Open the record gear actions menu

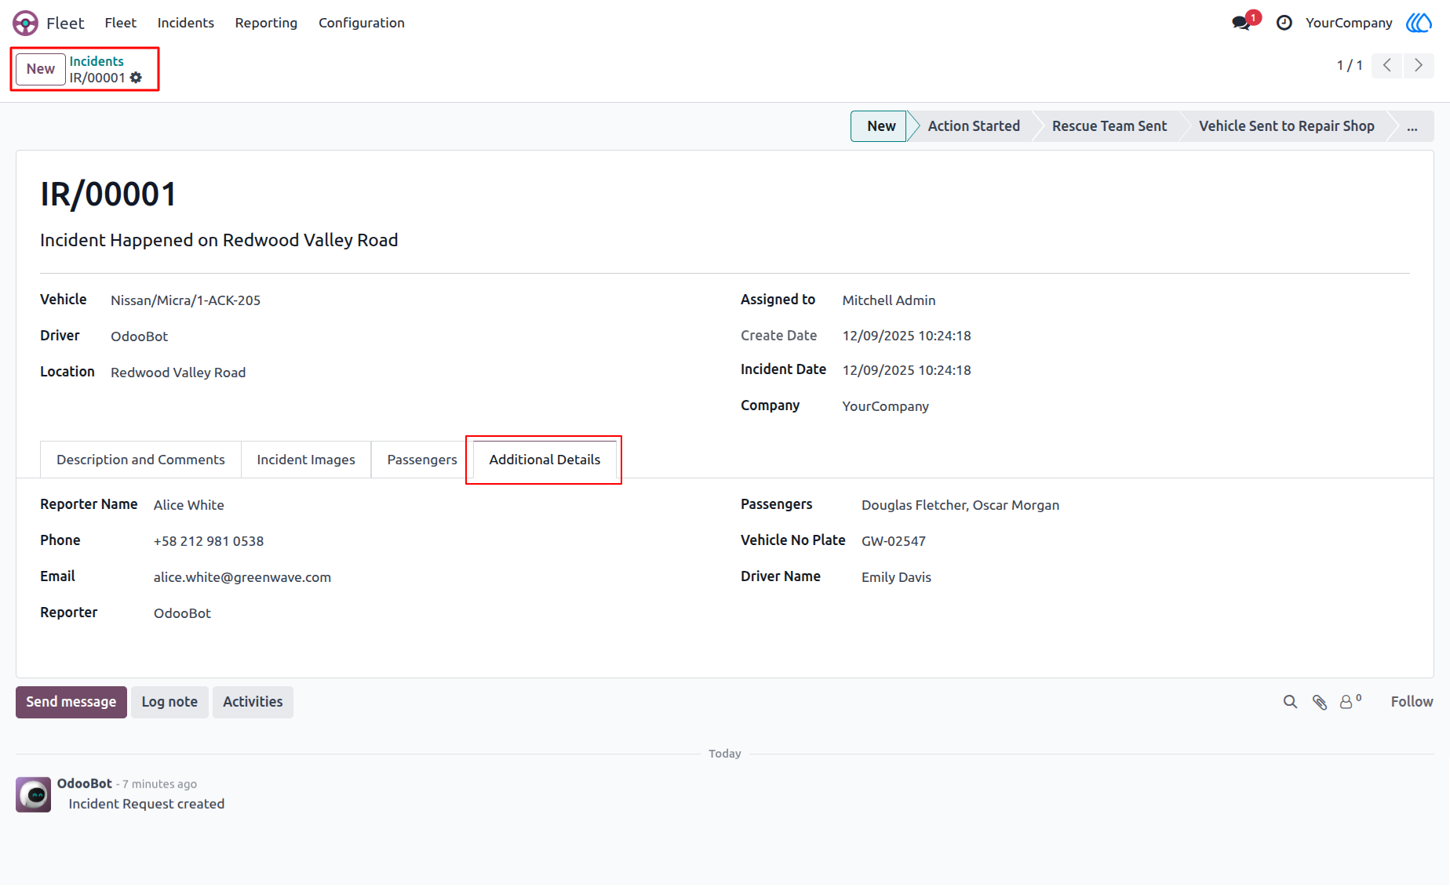tap(136, 78)
